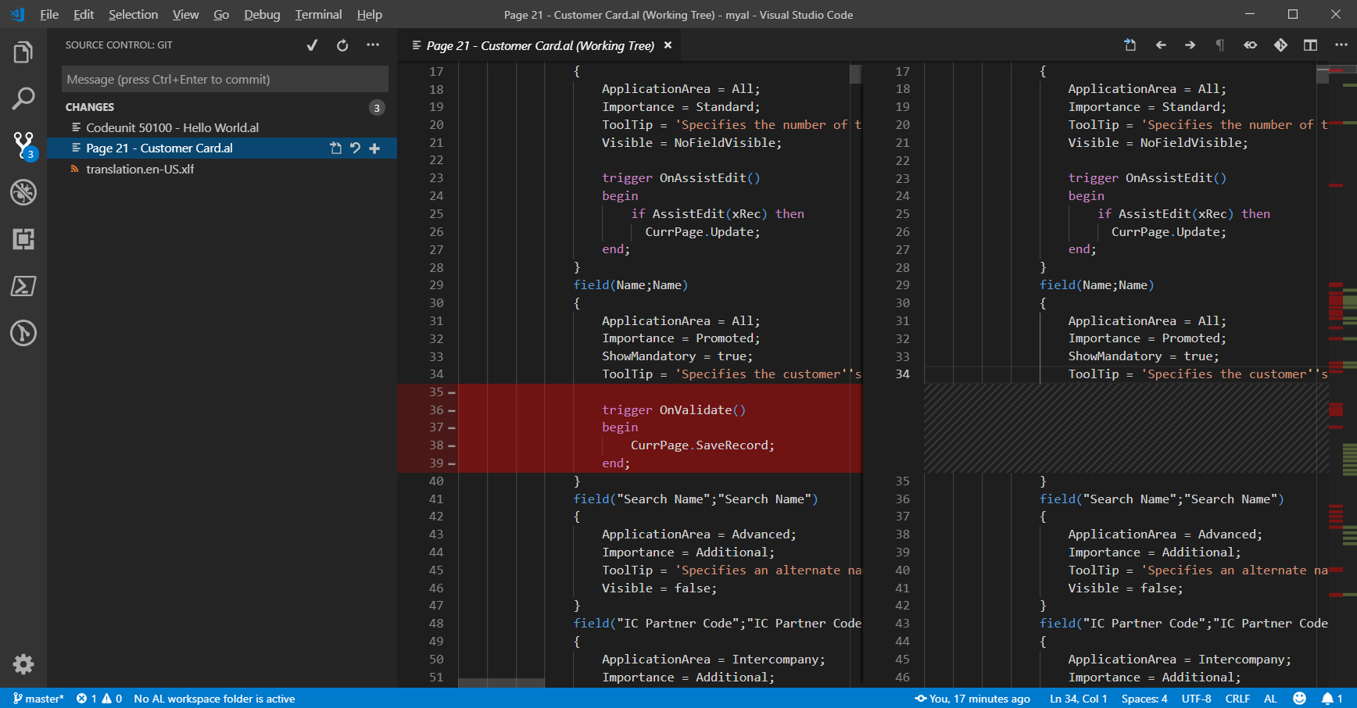The width and height of the screenshot is (1357, 708).
Task: Toggle GitLens file blame eye icon
Action: pyautogui.click(x=1251, y=45)
